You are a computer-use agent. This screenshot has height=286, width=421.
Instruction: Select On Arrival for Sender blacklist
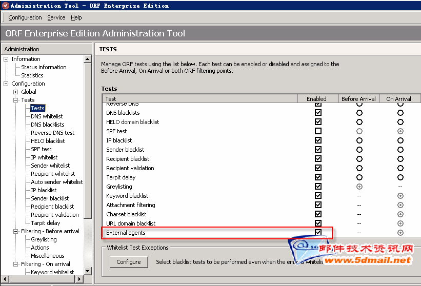coord(400,150)
